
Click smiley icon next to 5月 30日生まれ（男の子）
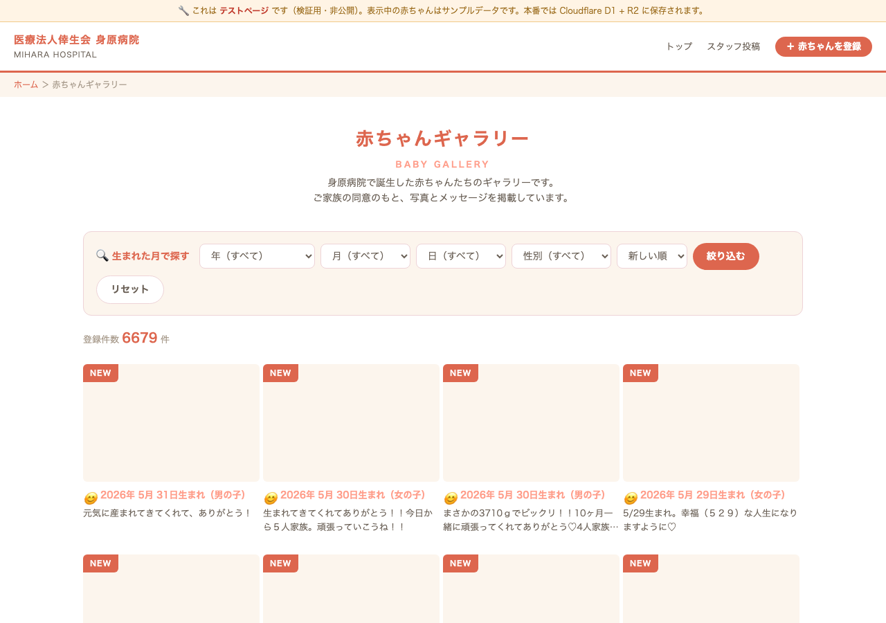pyautogui.click(x=451, y=498)
